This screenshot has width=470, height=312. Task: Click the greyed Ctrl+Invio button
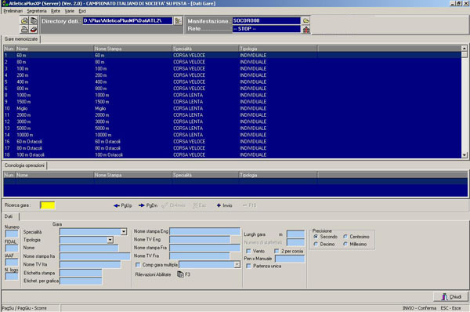tap(174, 205)
